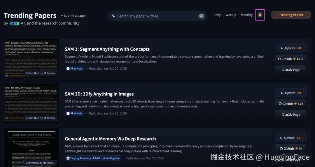Click upvote triangle icon beside 68
This screenshot has height=167, width=315.
coord(281,48)
